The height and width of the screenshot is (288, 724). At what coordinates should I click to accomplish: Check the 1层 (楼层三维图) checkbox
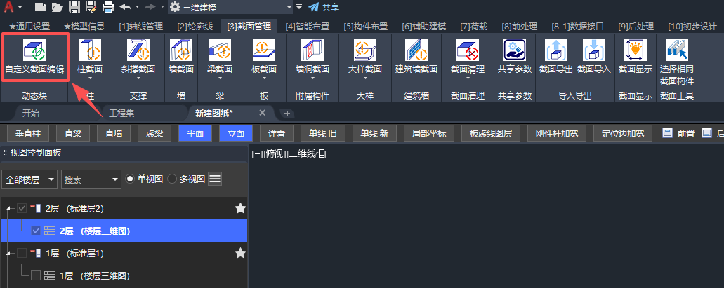(36, 275)
